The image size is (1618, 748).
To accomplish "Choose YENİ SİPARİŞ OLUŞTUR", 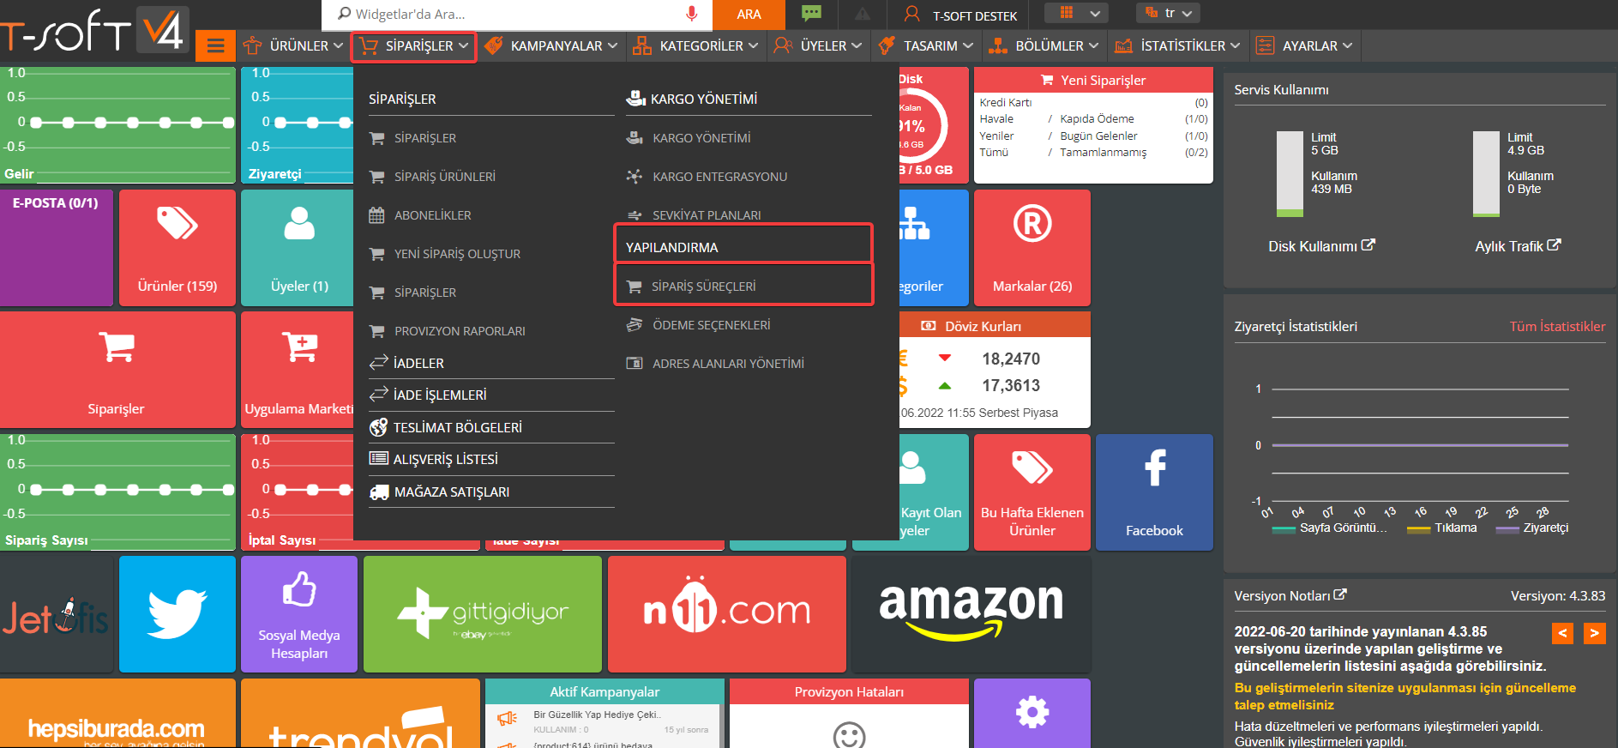I will click(x=445, y=254).
